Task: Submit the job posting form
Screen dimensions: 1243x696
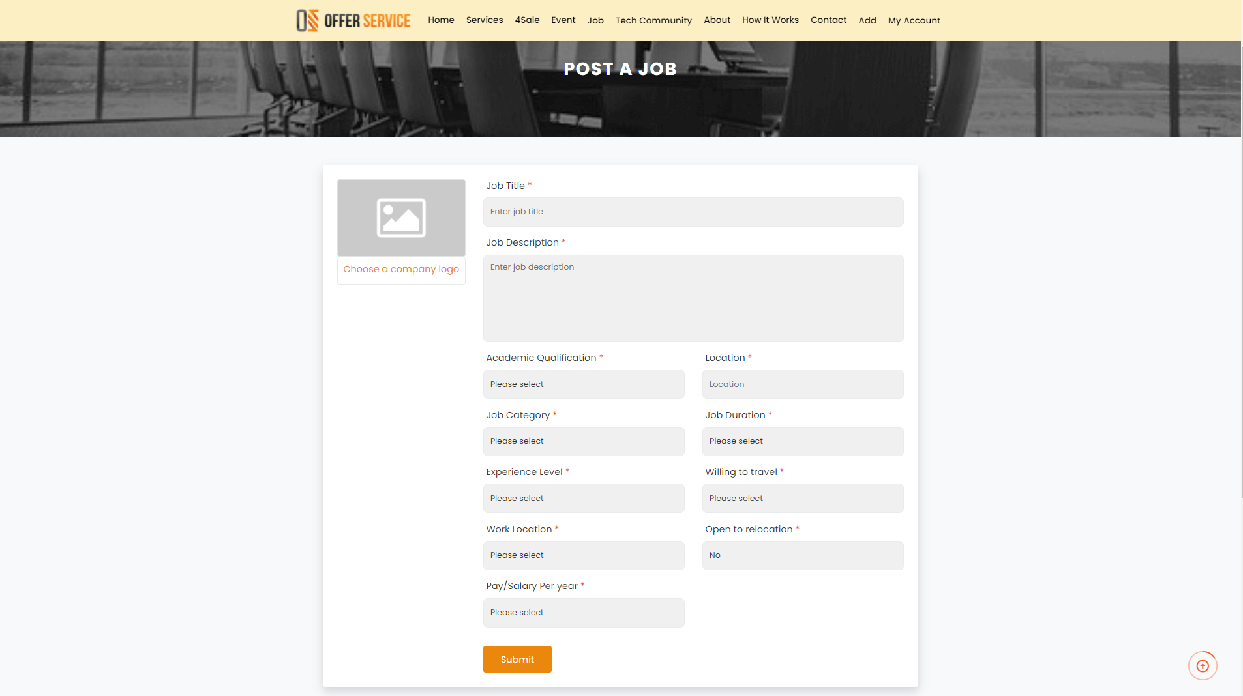Action: (x=517, y=659)
